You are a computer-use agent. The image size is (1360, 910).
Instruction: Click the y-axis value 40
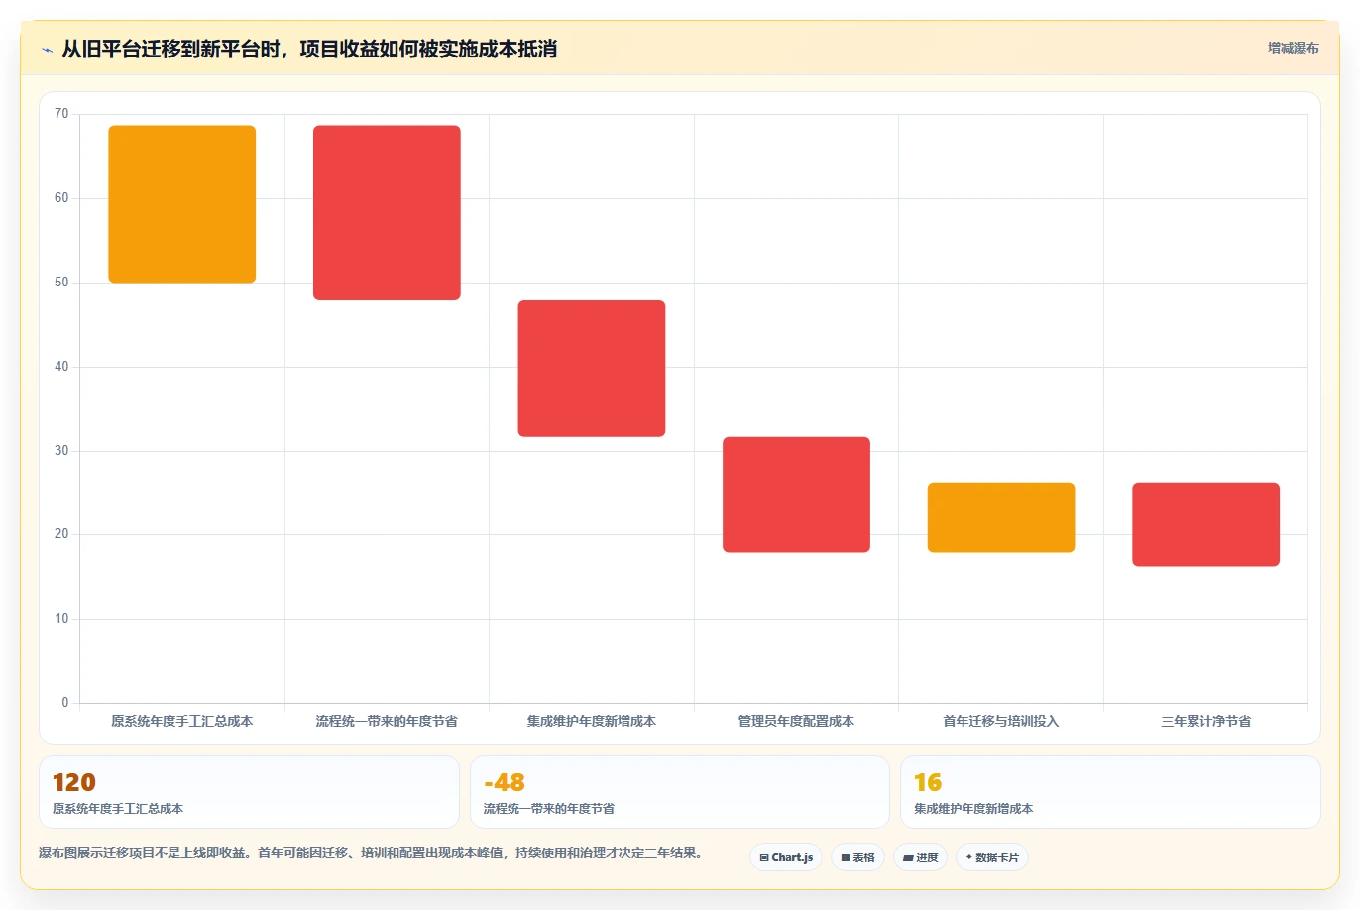click(x=61, y=367)
